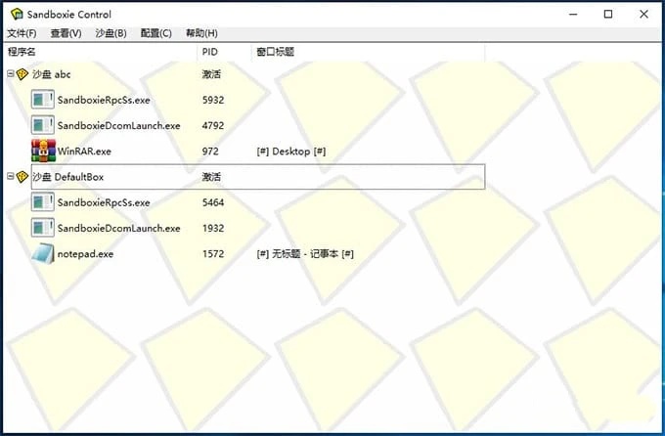
Task: Sort by the 程序名 column header
Action: (101, 52)
